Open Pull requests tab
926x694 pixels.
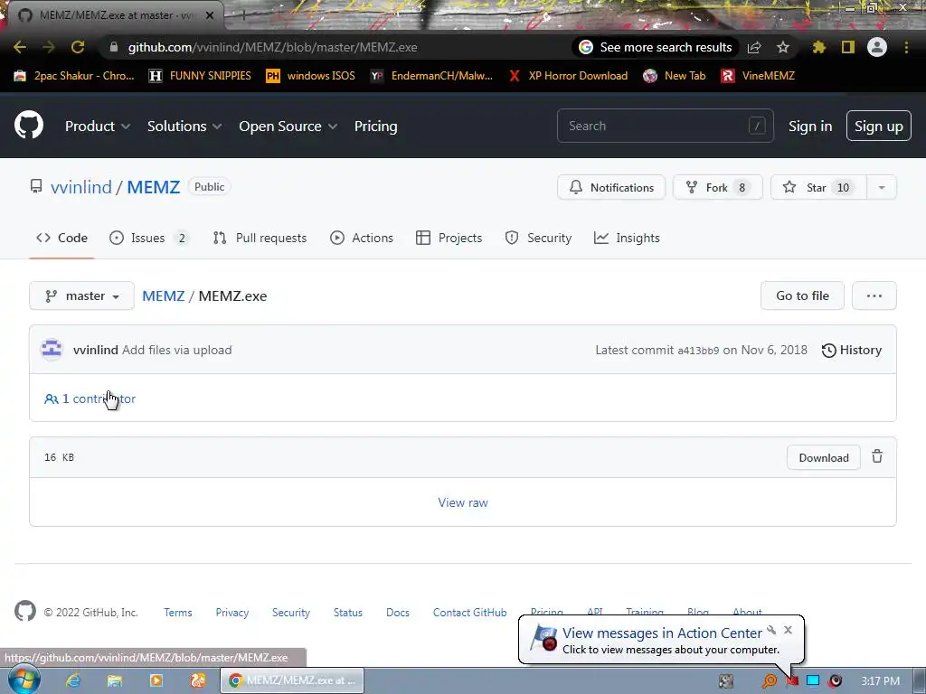click(260, 238)
